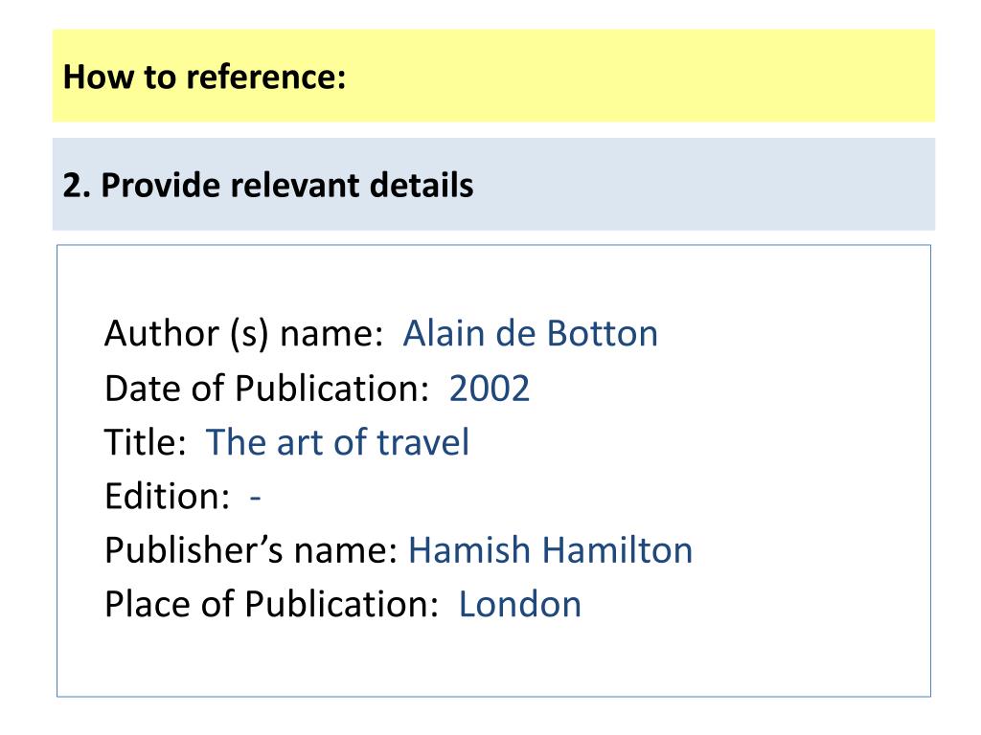The image size is (981, 735).
Task: Click the word 'travel' in the title
Action: (x=422, y=442)
